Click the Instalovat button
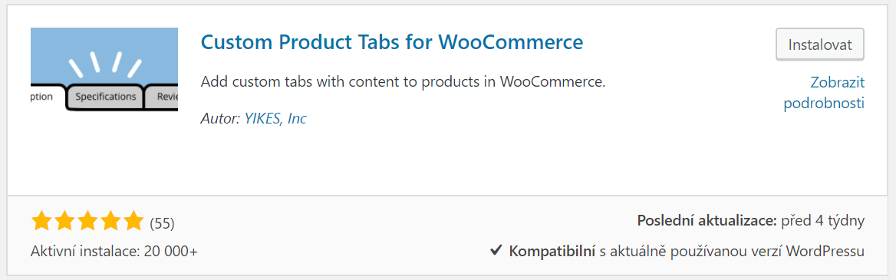 tap(819, 44)
